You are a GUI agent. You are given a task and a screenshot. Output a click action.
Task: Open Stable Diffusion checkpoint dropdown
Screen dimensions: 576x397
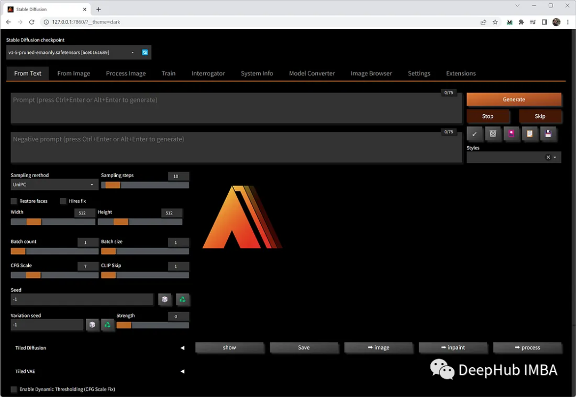click(x=72, y=52)
